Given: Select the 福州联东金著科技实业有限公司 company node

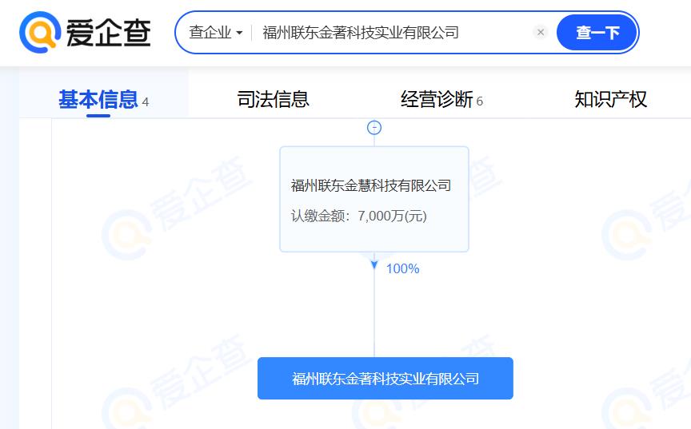Looking at the screenshot, I should pos(385,379).
